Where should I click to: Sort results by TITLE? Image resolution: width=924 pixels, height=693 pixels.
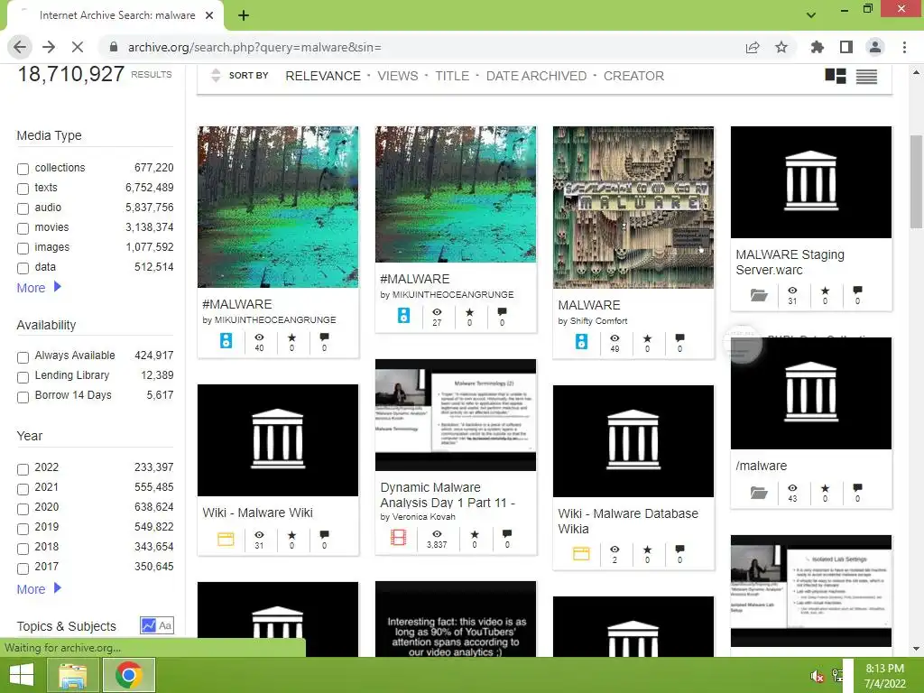click(452, 76)
